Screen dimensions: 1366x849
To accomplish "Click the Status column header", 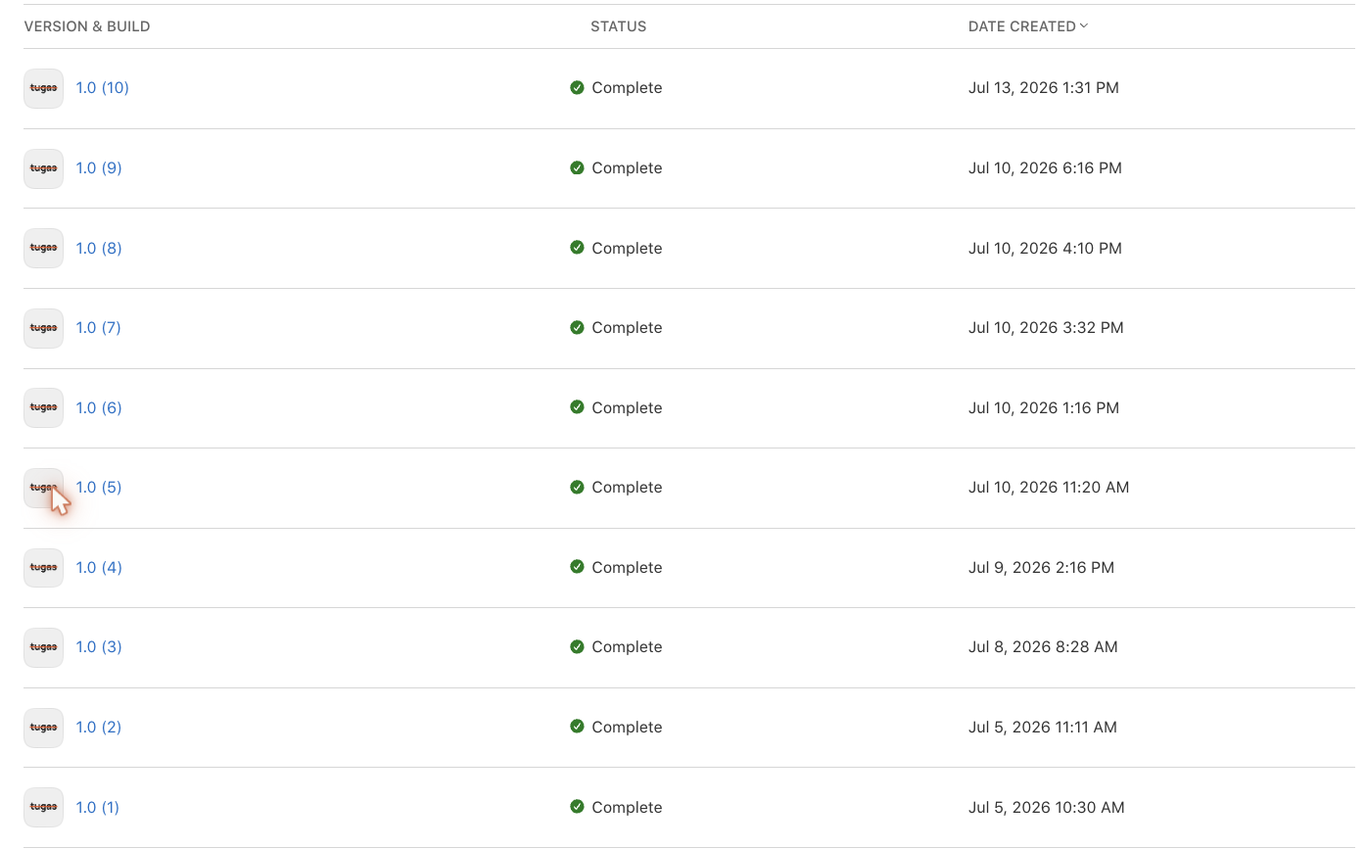I will [618, 26].
